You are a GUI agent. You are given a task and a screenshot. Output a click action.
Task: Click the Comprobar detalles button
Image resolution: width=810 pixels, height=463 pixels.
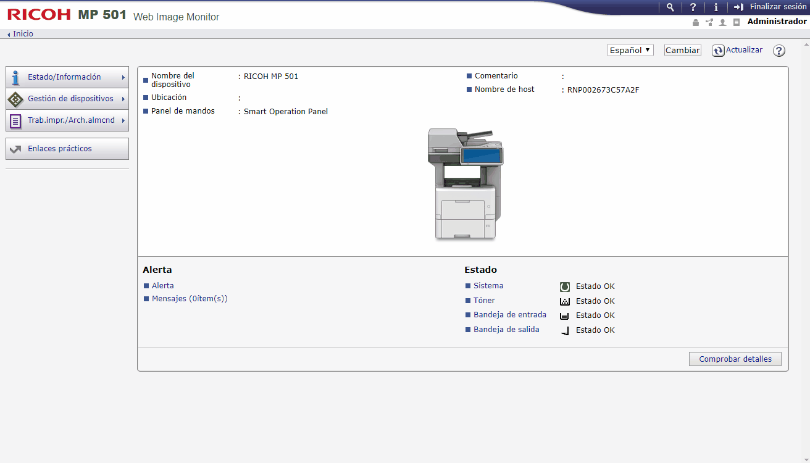point(735,359)
